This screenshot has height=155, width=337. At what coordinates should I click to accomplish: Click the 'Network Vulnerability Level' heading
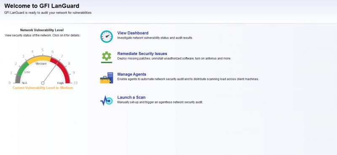click(x=42, y=30)
